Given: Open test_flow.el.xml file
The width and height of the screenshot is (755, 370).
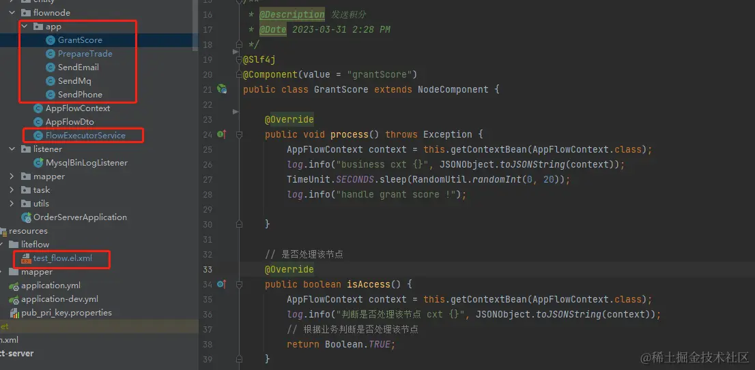Looking at the screenshot, I should (63, 258).
